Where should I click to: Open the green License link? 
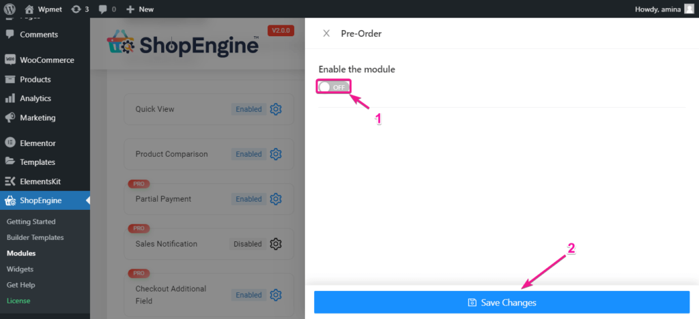18,301
